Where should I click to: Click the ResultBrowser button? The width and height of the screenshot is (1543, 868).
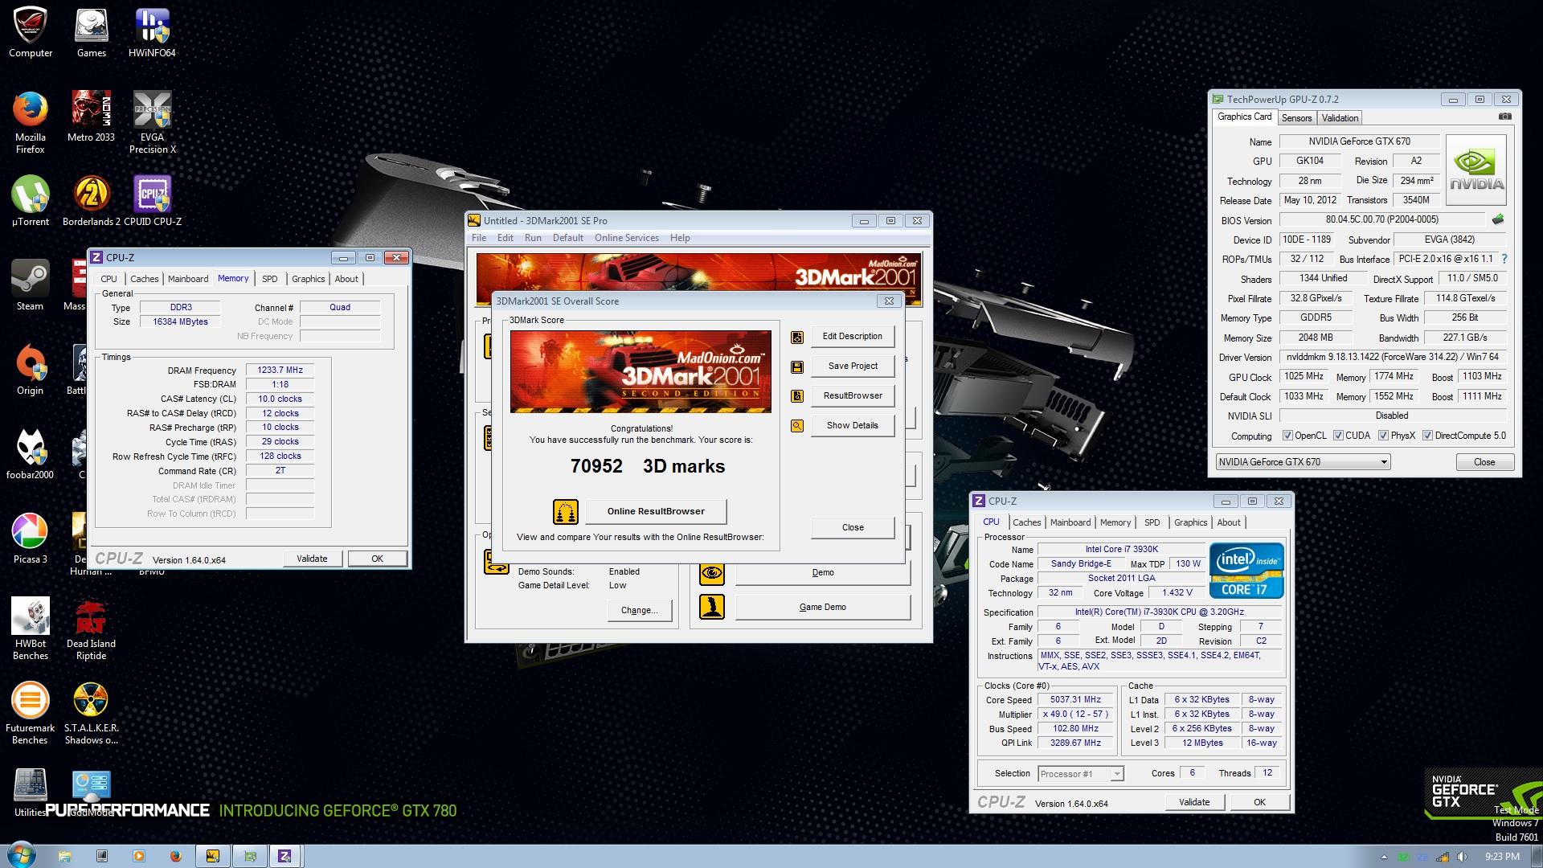click(x=852, y=395)
